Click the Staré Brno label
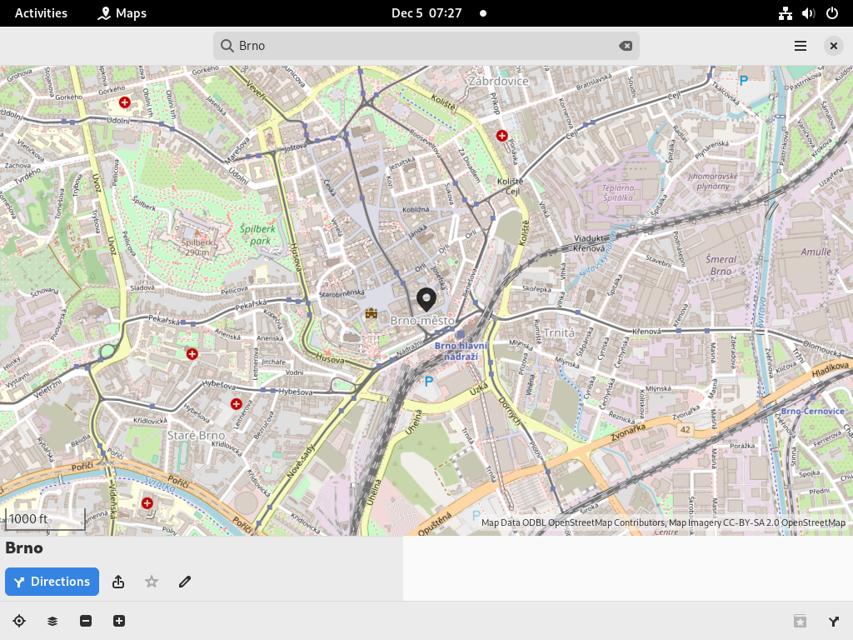This screenshot has width=853, height=640. pos(196,435)
